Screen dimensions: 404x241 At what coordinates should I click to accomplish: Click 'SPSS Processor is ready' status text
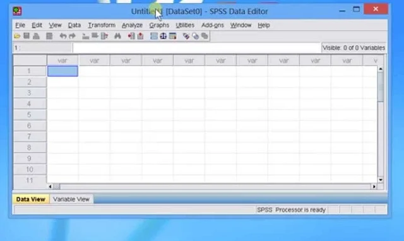[x=292, y=210]
